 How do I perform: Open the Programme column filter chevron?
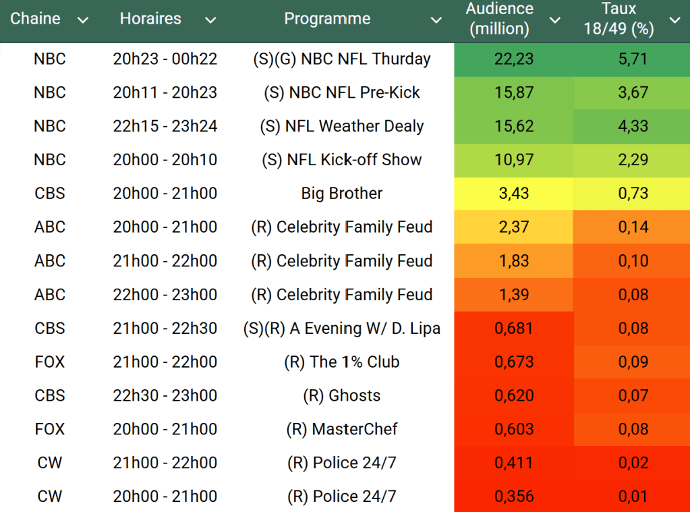pos(436,20)
